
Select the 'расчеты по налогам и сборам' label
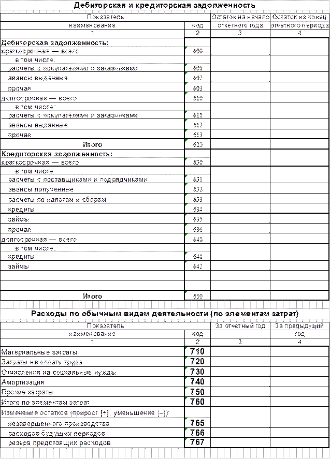(x=57, y=200)
